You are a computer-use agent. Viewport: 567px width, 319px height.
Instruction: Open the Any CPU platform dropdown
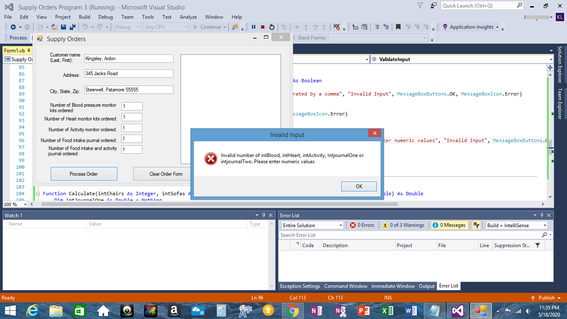click(x=166, y=27)
